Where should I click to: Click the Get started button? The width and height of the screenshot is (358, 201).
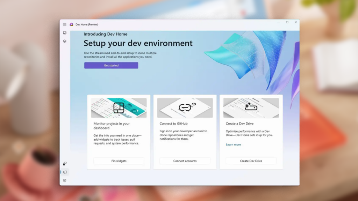tap(111, 65)
